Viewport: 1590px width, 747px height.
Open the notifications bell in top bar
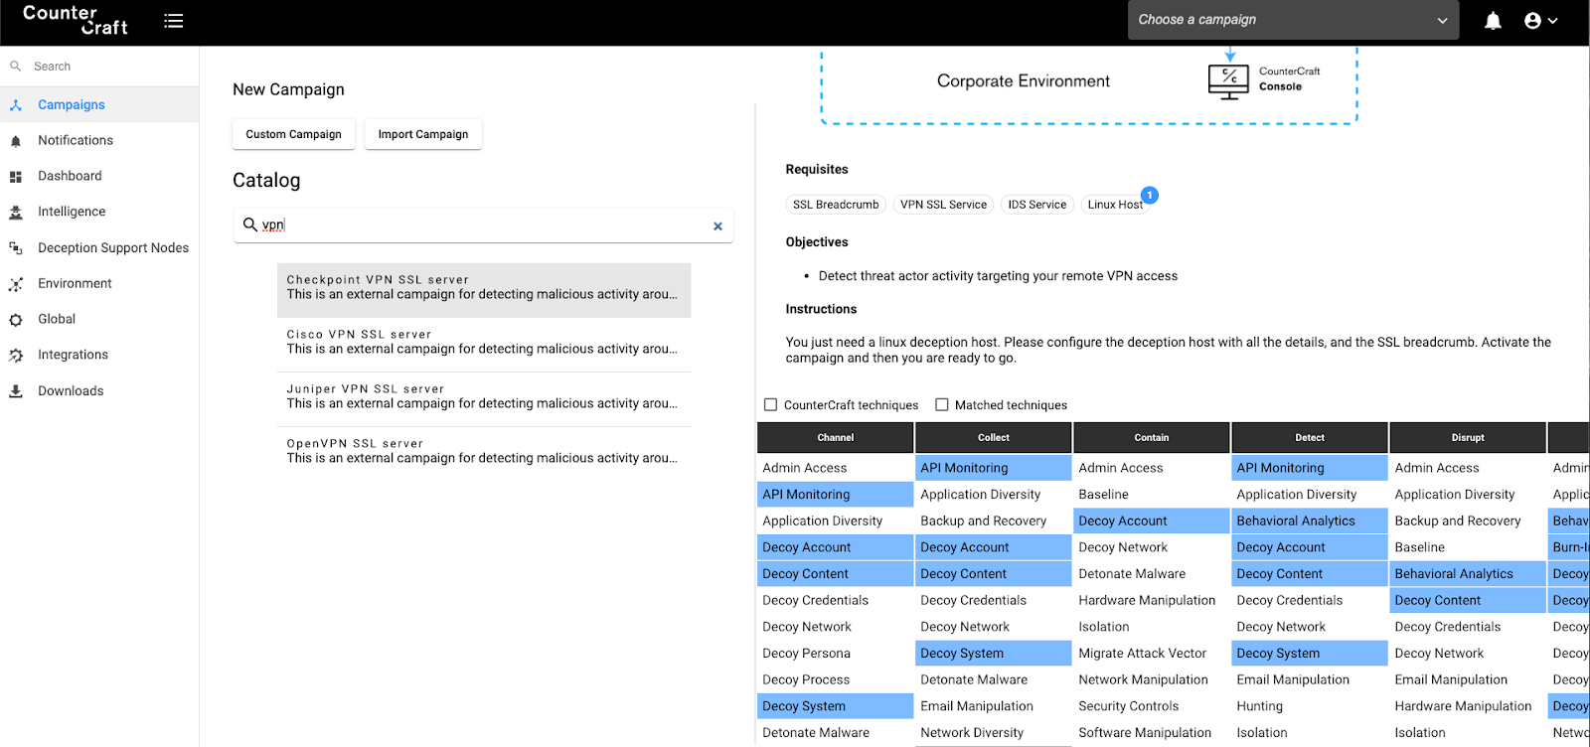click(x=1493, y=21)
